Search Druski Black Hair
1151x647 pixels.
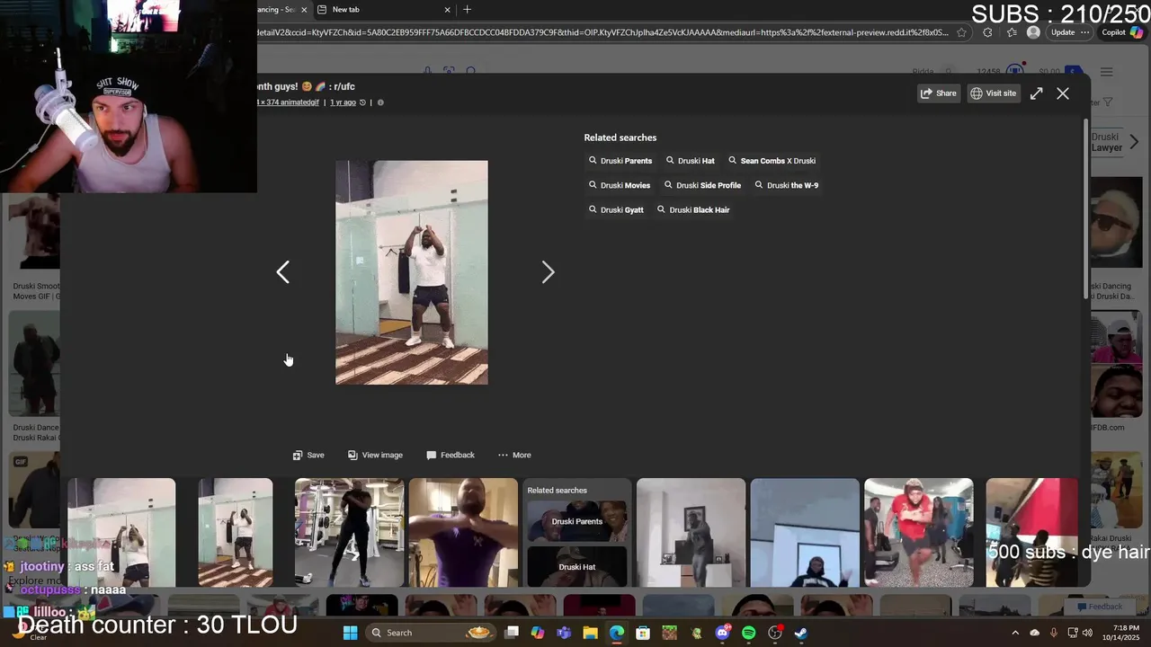coord(693,209)
